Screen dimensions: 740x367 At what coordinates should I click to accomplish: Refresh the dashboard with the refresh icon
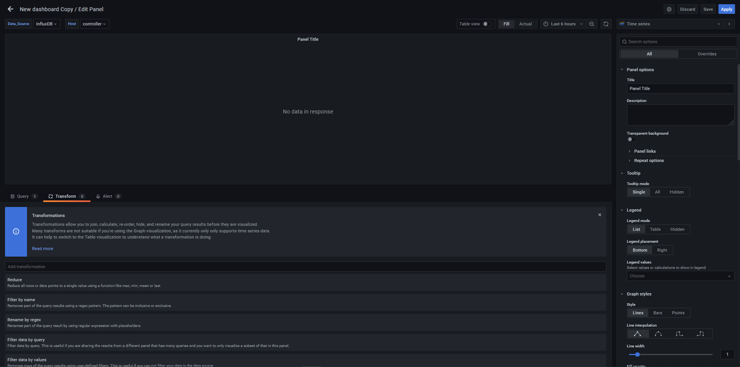(x=606, y=24)
